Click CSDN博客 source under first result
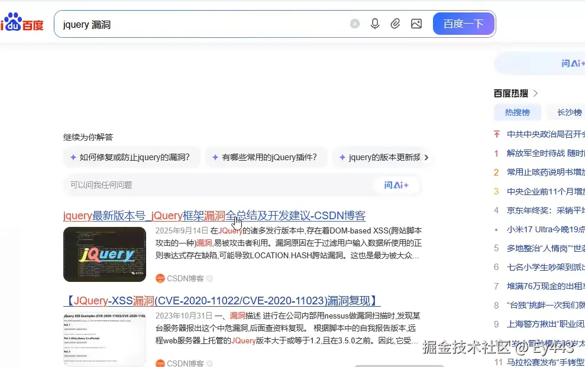The height and width of the screenshot is (367, 585). (x=185, y=278)
